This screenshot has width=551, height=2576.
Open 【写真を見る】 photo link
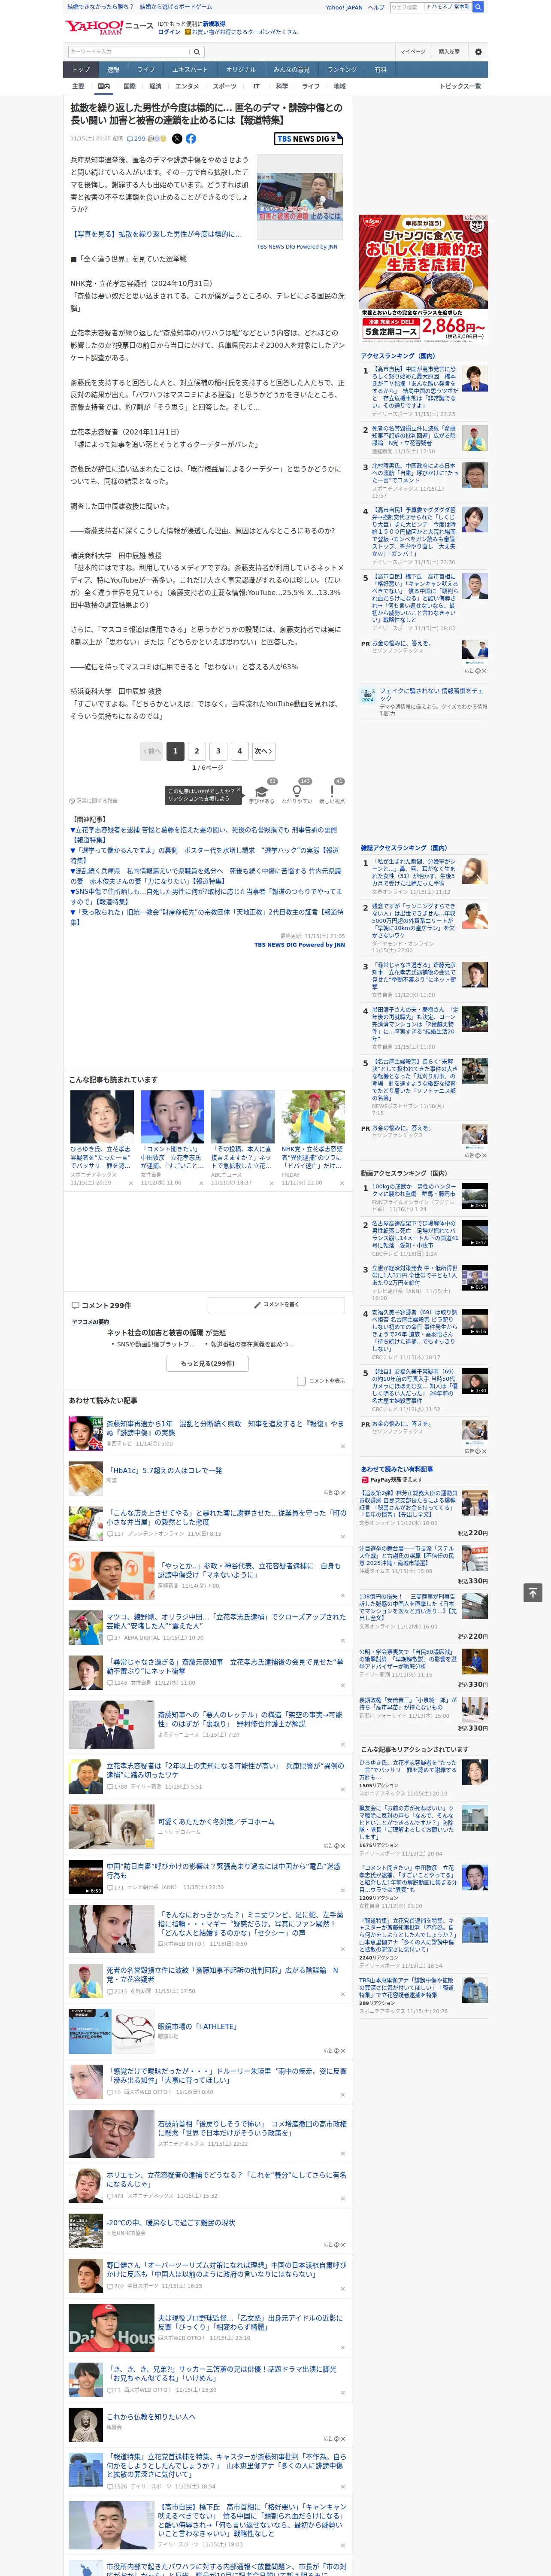pyautogui.click(x=157, y=234)
